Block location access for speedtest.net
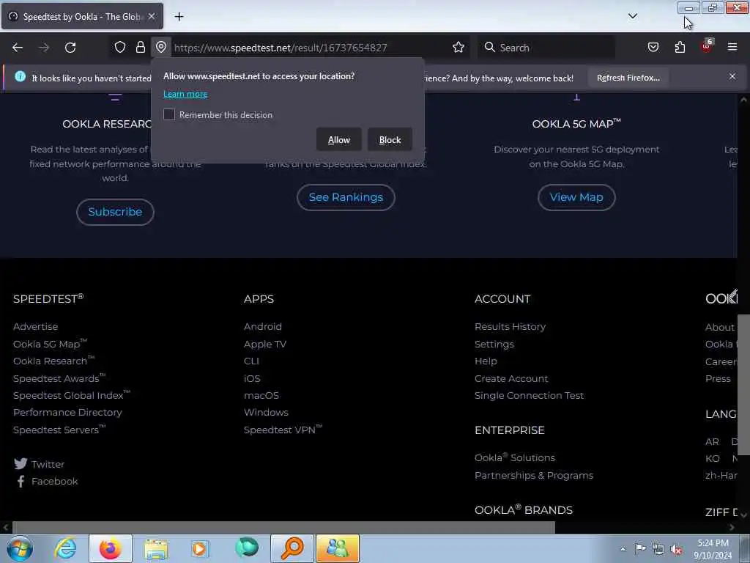Screen dimensions: 750x563 pyautogui.click(x=390, y=140)
